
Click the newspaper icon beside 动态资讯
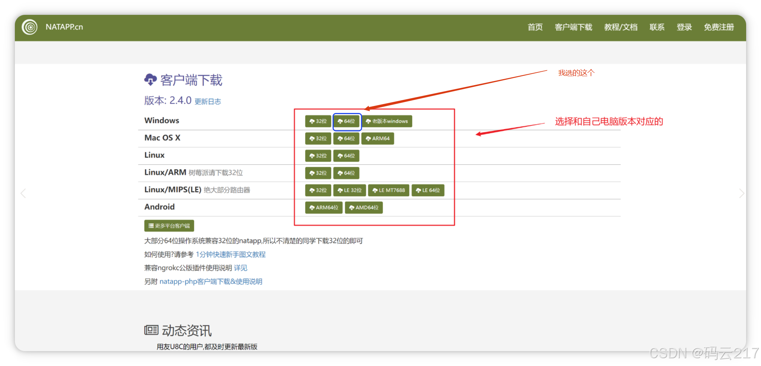151,330
